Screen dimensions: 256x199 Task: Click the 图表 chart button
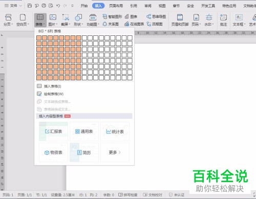131,16
